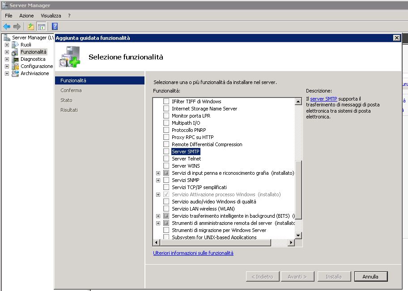Click the Configurazione icon in tree
Image resolution: width=408 pixels, height=291 pixels.
coord(15,66)
